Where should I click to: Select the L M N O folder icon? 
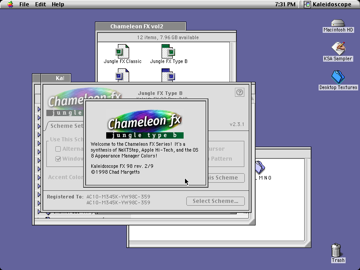point(260,167)
